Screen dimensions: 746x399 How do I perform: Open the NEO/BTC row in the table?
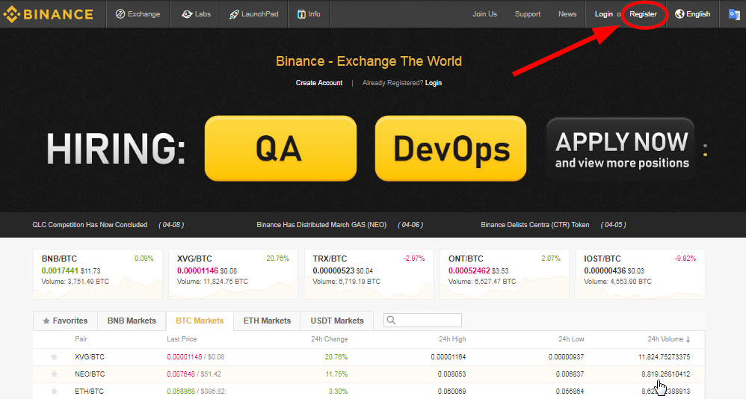click(369, 374)
